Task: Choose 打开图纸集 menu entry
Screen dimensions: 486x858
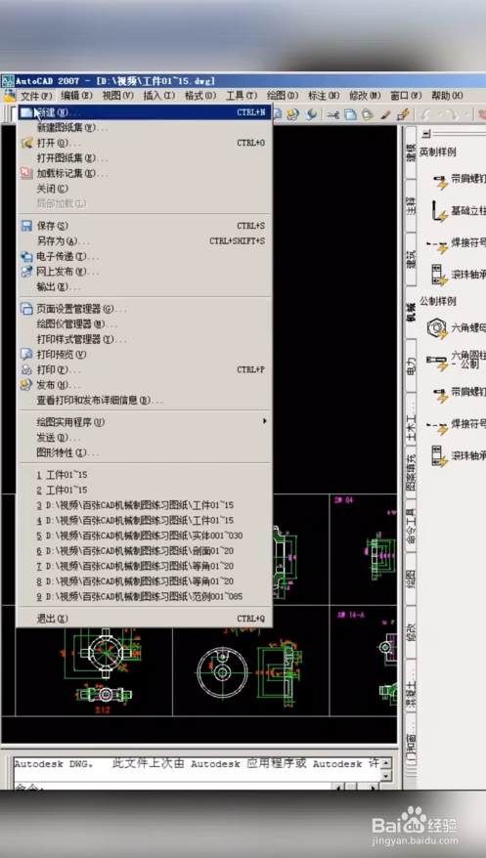Action: point(145,158)
